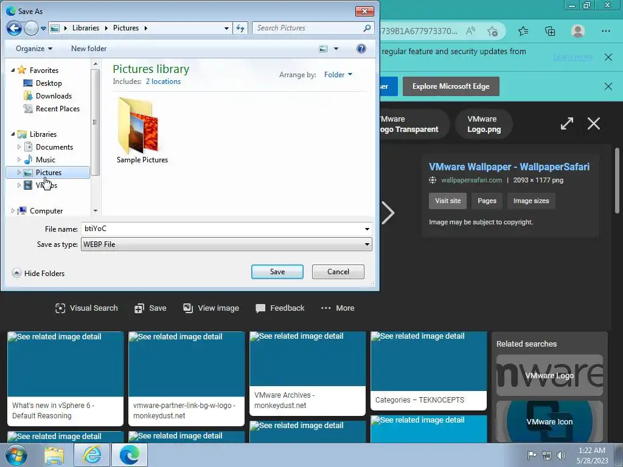The width and height of the screenshot is (623, 467).
Task: Open Edge Settings and more menu
Action: click(605, 31)
